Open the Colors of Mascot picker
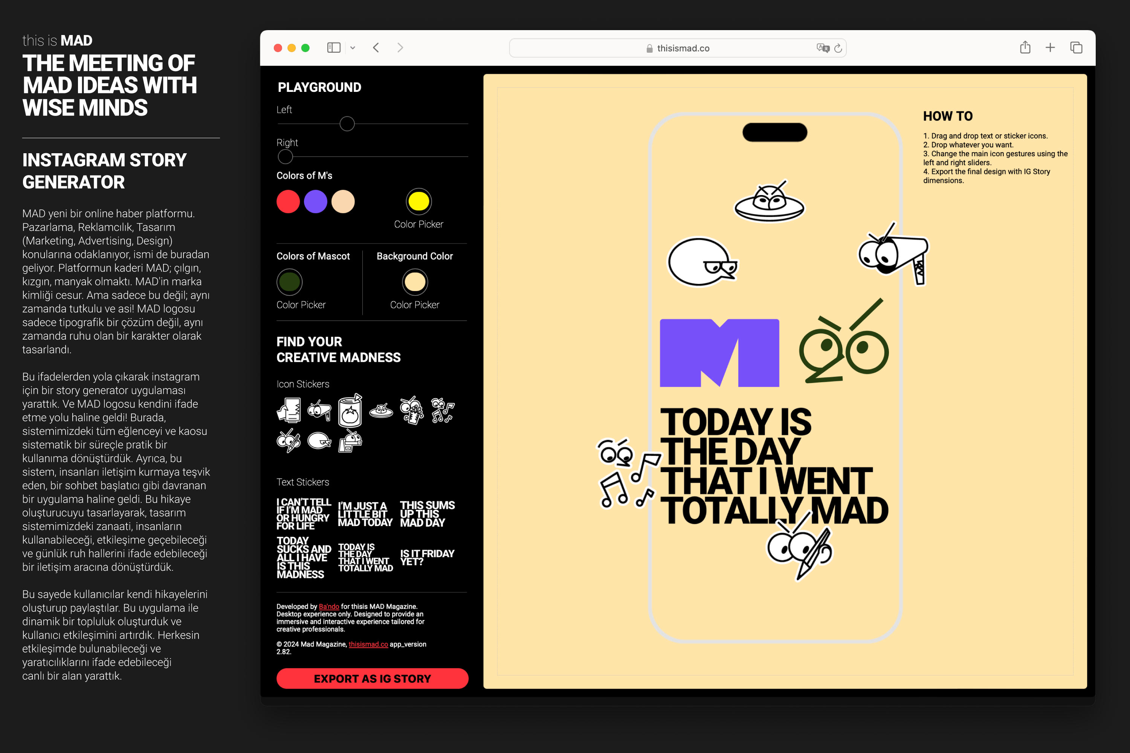The image size is (1130, 753). tap(289, 282)
